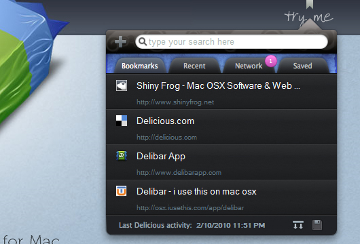360x244 pixels.
Task: Open the Network tab
Action: [x=249, y=66]
